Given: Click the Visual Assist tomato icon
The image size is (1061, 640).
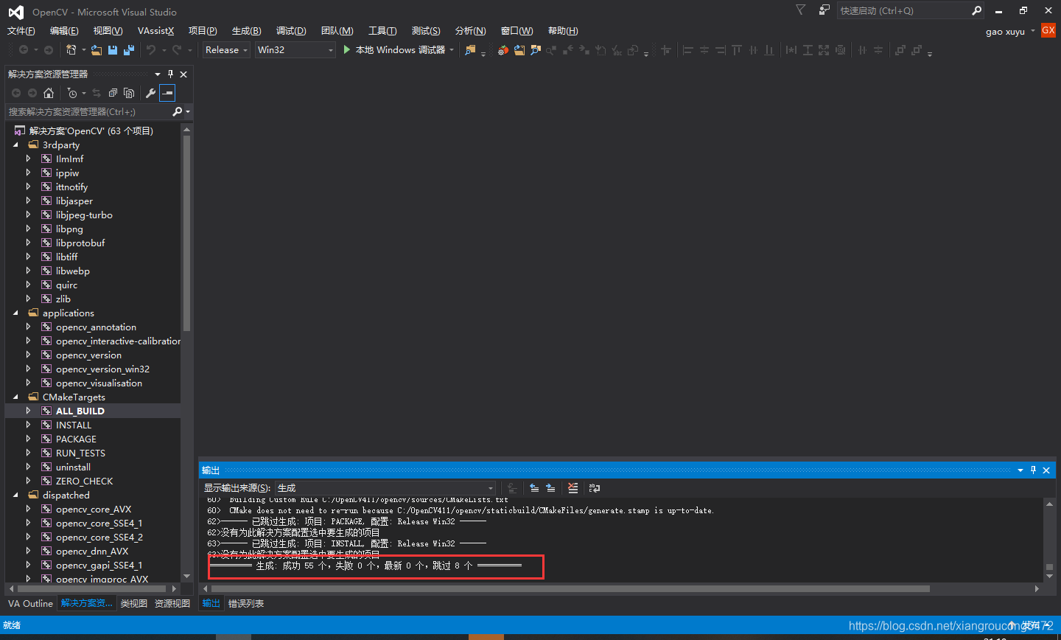Looking at the screenshot, I should [x=503, y=50].
